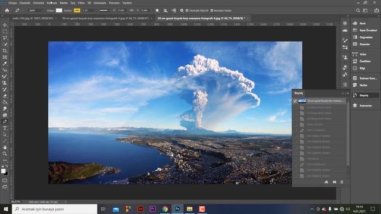
Task: Swap foreground and background colors
Action: coord(7,166)
